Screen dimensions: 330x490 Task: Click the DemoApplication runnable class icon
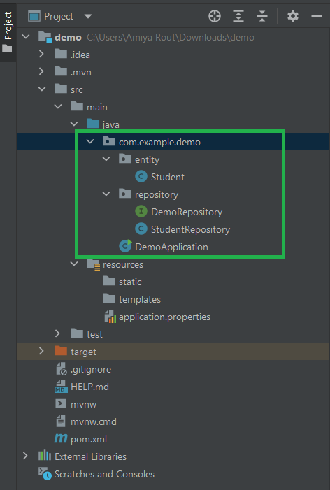point(125,247)
